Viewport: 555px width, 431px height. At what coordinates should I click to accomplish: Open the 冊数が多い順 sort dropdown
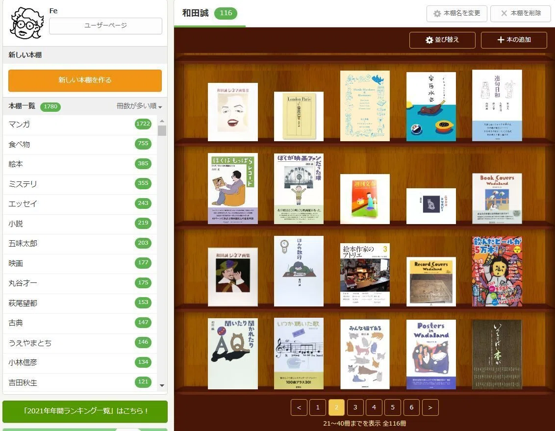139,106
